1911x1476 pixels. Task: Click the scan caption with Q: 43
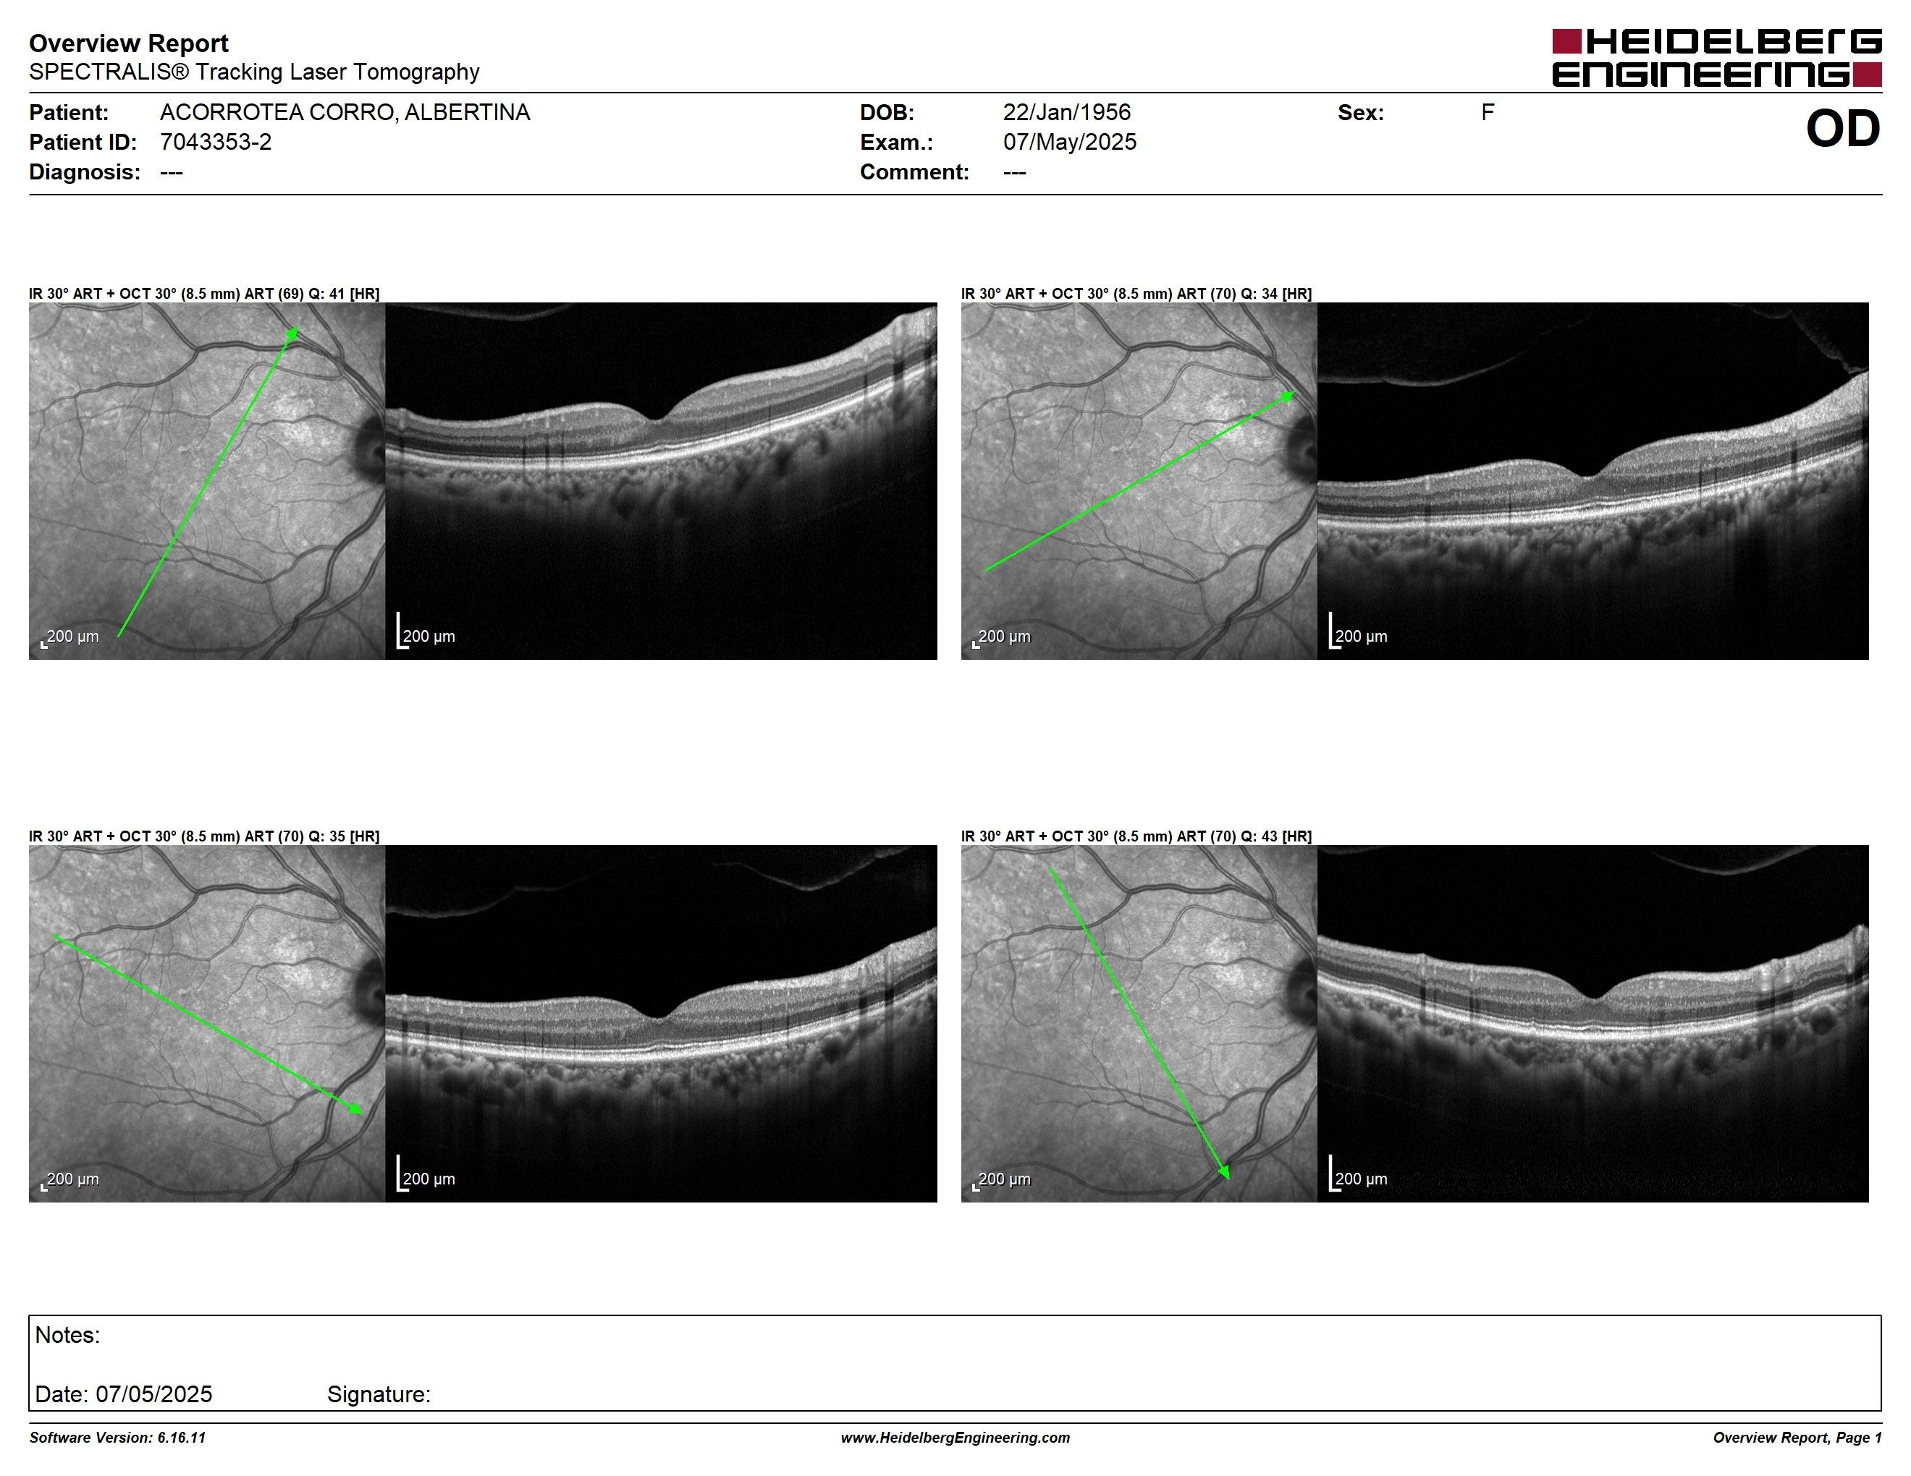(1136, 837)
